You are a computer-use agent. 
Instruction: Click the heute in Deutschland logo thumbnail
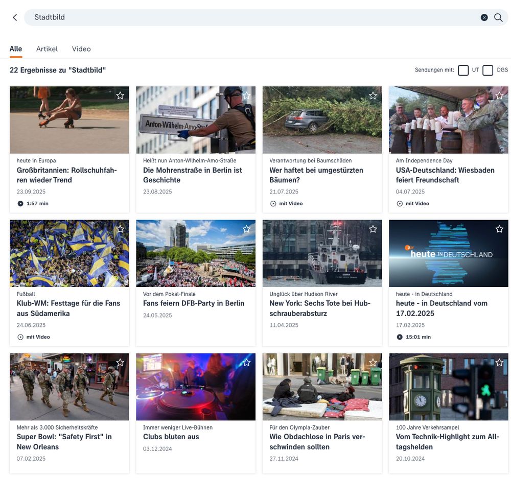coord(449,253)
